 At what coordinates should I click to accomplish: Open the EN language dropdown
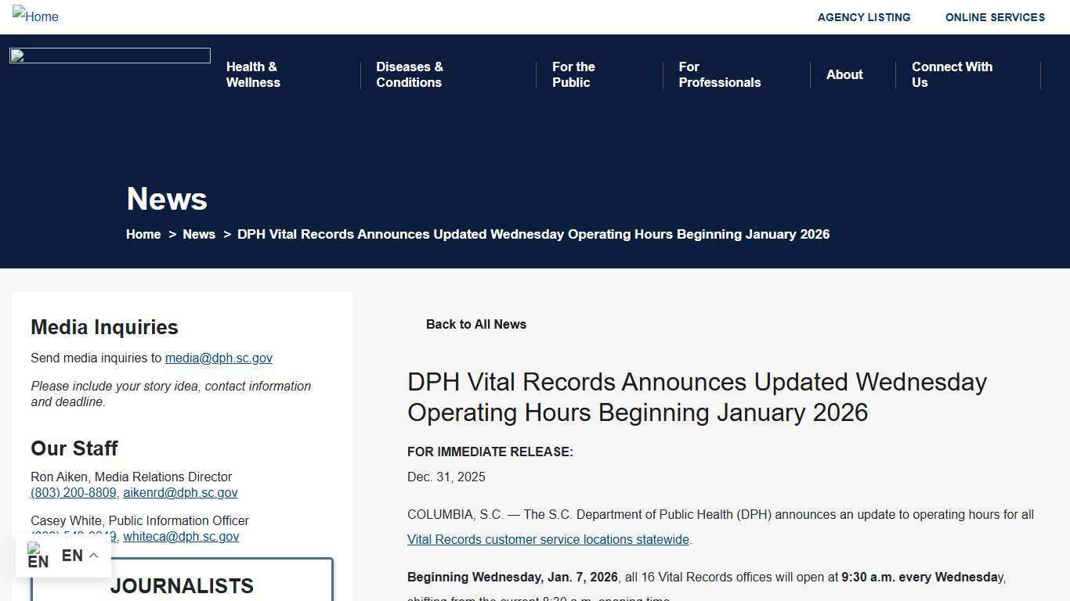[x=72, y=556]
